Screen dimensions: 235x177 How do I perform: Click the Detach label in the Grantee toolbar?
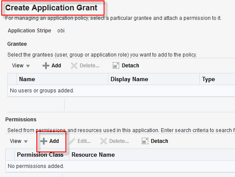pyautogui.click(x=131, y=66)
